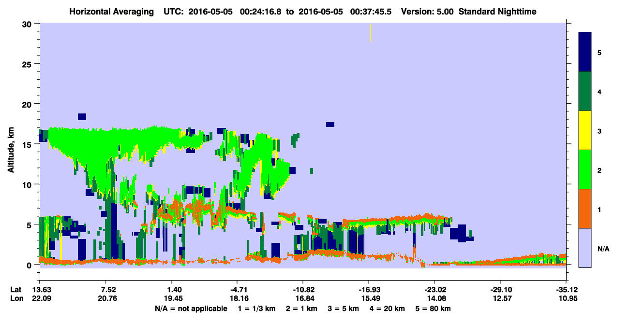Click the longitude value 15.49

click(x=370, y=298)
